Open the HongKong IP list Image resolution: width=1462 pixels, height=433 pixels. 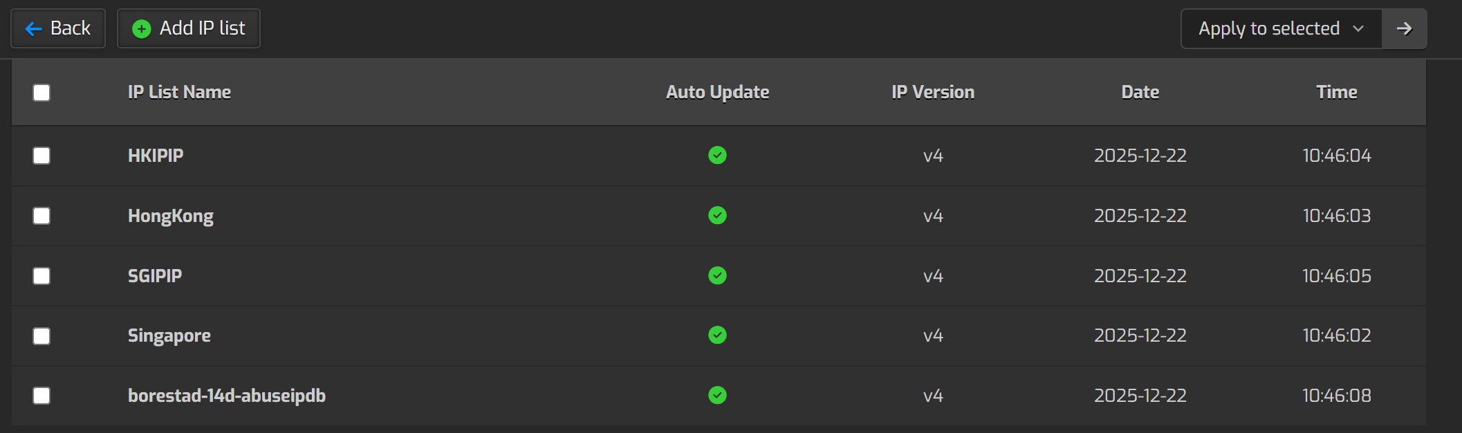click(170, 217)
